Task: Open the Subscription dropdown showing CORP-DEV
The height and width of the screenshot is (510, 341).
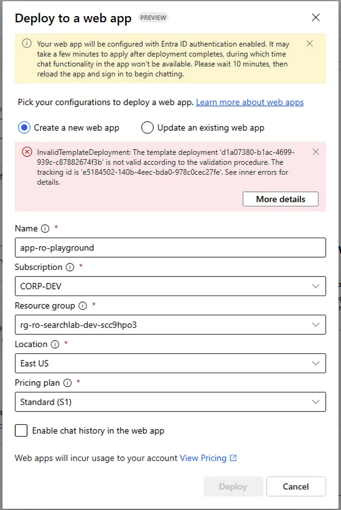Action: click(170, 286)
